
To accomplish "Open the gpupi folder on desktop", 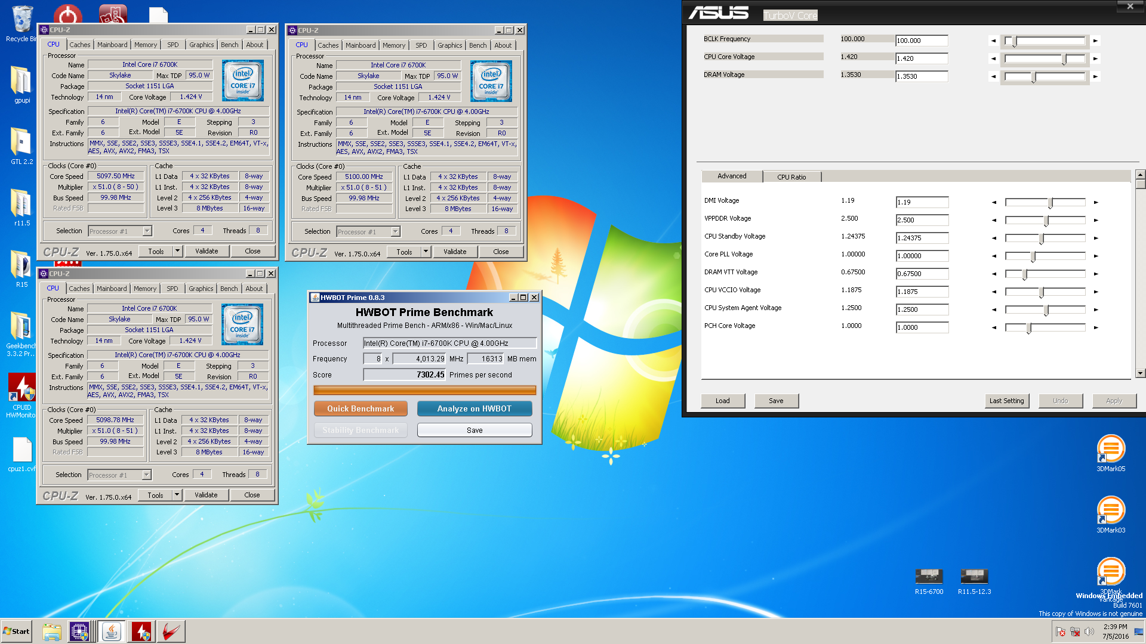I will click(21, 84).
